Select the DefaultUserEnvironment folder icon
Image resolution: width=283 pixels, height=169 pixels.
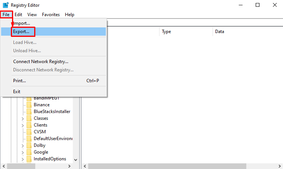click(x=29, y=139)
